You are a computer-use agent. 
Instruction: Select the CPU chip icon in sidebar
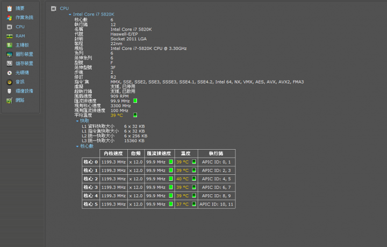tap(9, 27)
